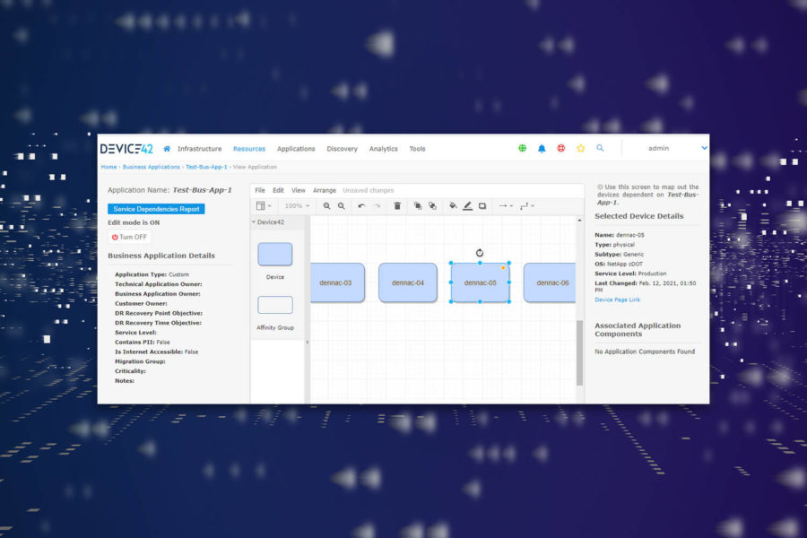Open the Device Page Link

618,299
